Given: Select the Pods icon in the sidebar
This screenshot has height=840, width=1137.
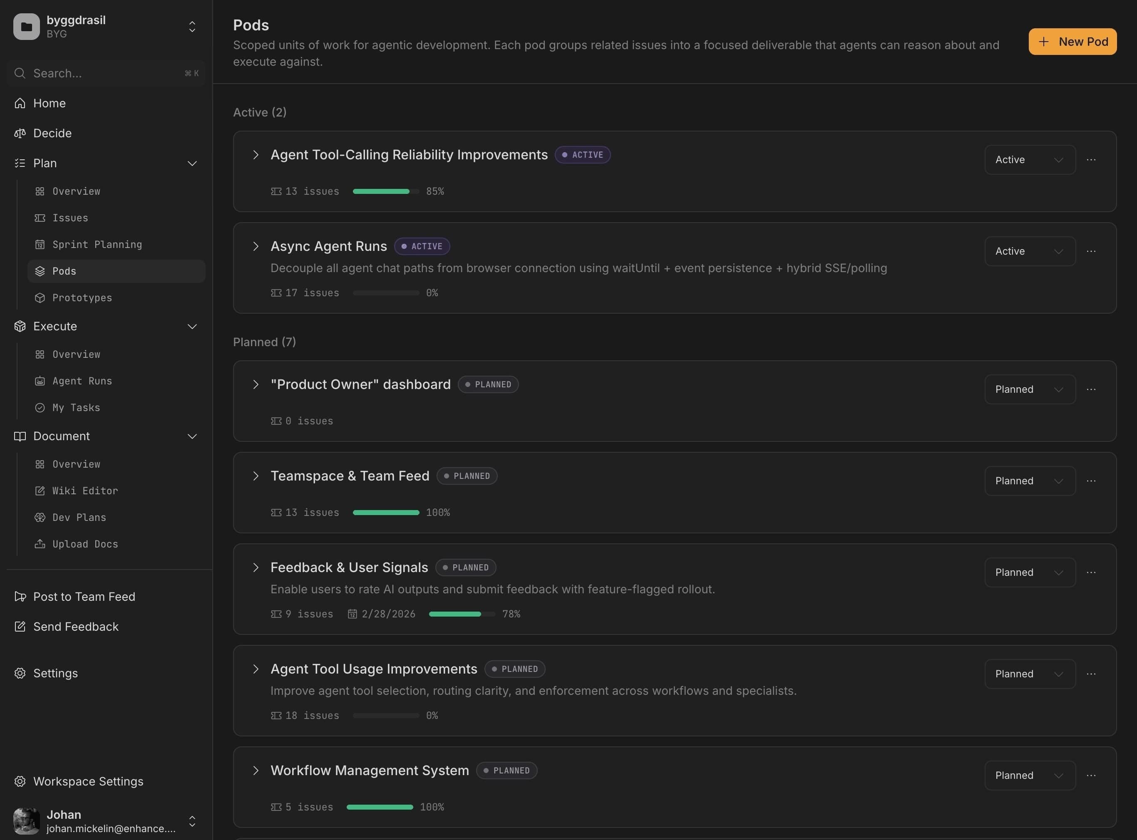Looking at the screenshot, I should (x=40, y=271).
